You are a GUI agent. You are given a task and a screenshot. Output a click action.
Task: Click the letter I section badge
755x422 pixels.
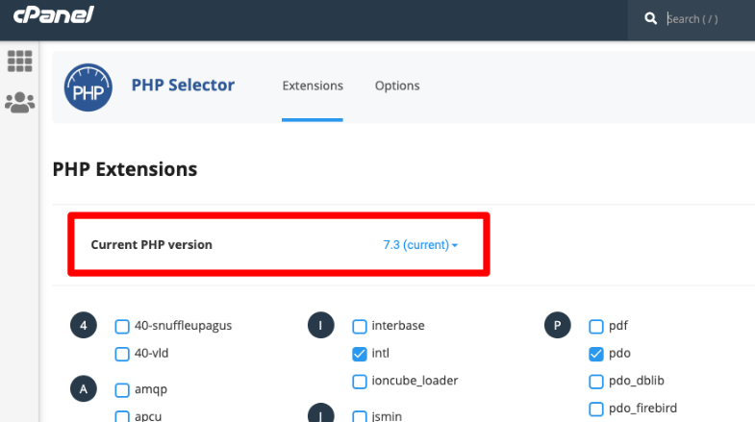(320, 325)
